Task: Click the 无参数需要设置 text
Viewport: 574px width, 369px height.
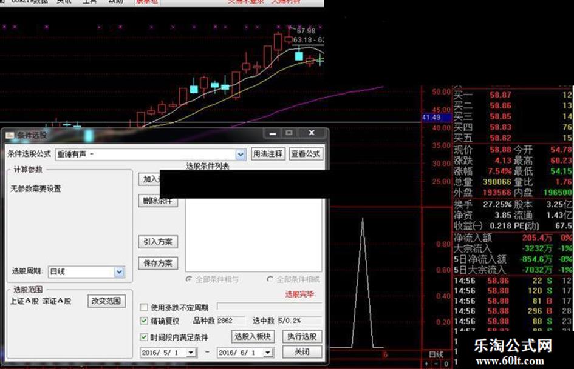Action: click(35, 188)
